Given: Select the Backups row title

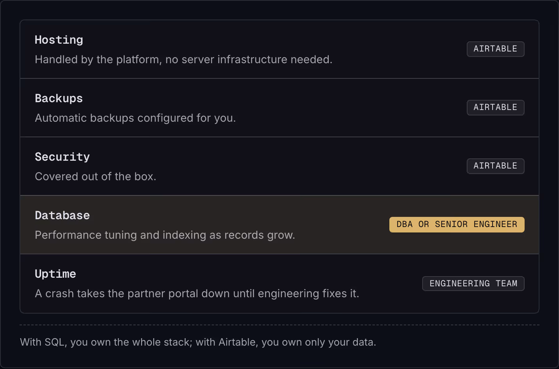Looking at the screenshot, I should (59, 98).
